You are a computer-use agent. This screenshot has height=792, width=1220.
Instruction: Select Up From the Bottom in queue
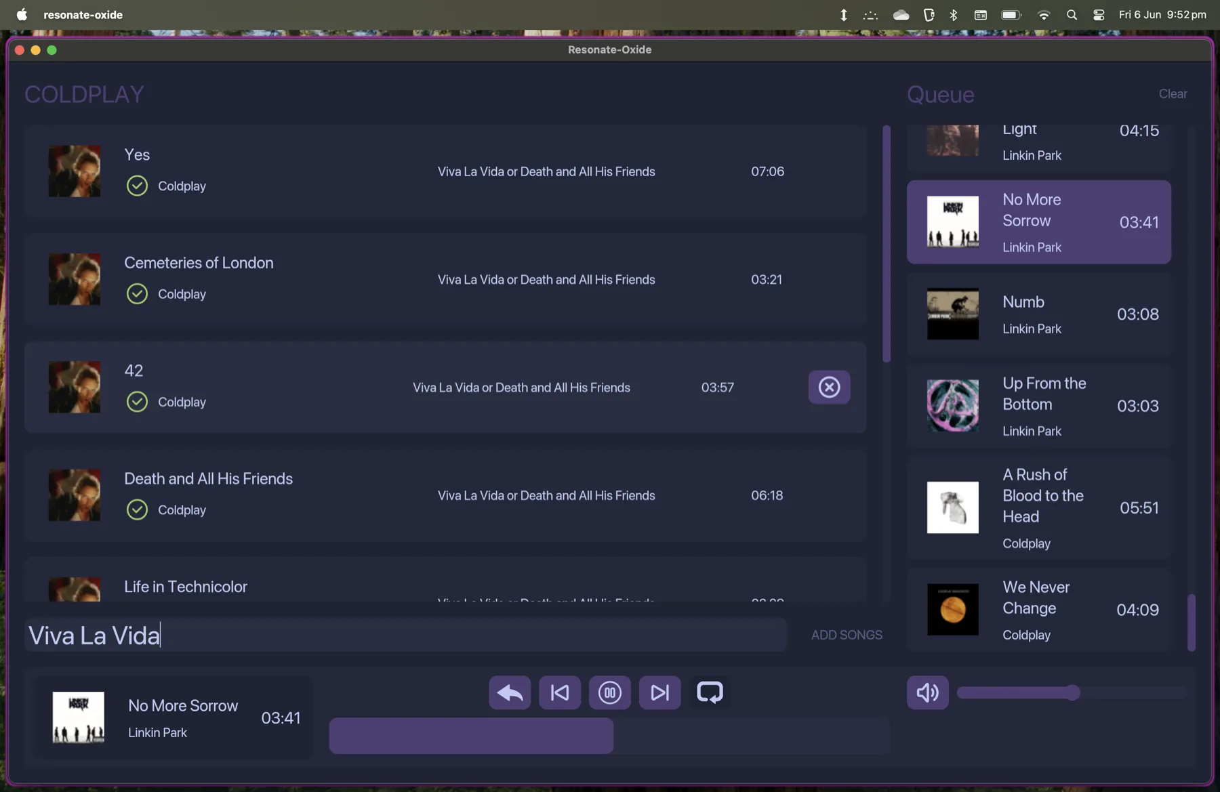point(1038,406)
